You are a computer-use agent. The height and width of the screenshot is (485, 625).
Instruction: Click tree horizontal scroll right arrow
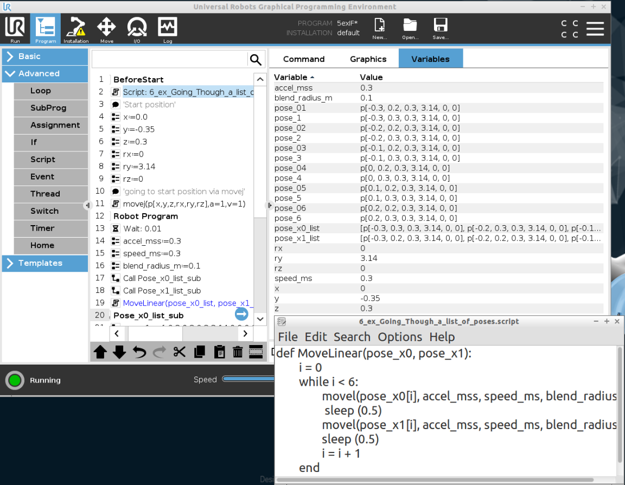pyautogui.click(x=245, y=334)
